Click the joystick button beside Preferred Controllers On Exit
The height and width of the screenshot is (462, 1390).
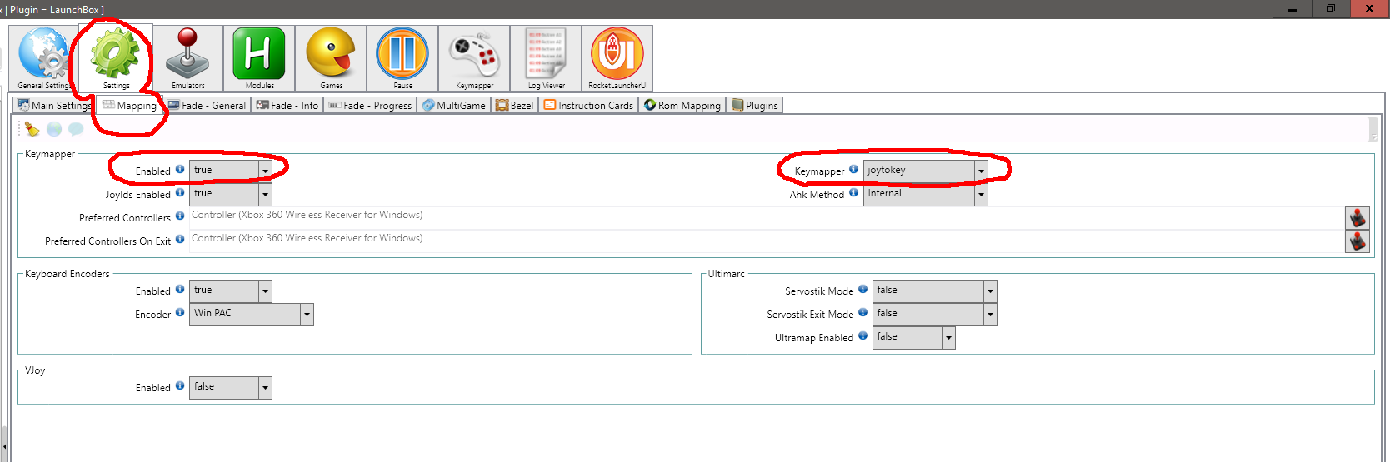point(1357,241)
